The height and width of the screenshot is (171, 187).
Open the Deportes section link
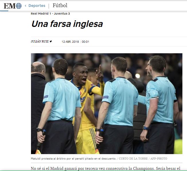(x=37, y=6)
